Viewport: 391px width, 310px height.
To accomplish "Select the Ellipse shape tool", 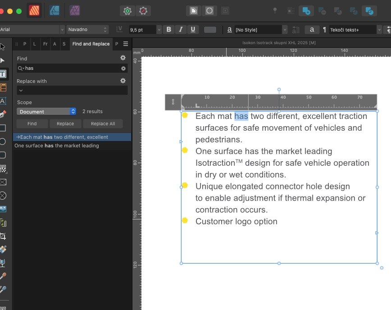I will click(x=3, y=141).
